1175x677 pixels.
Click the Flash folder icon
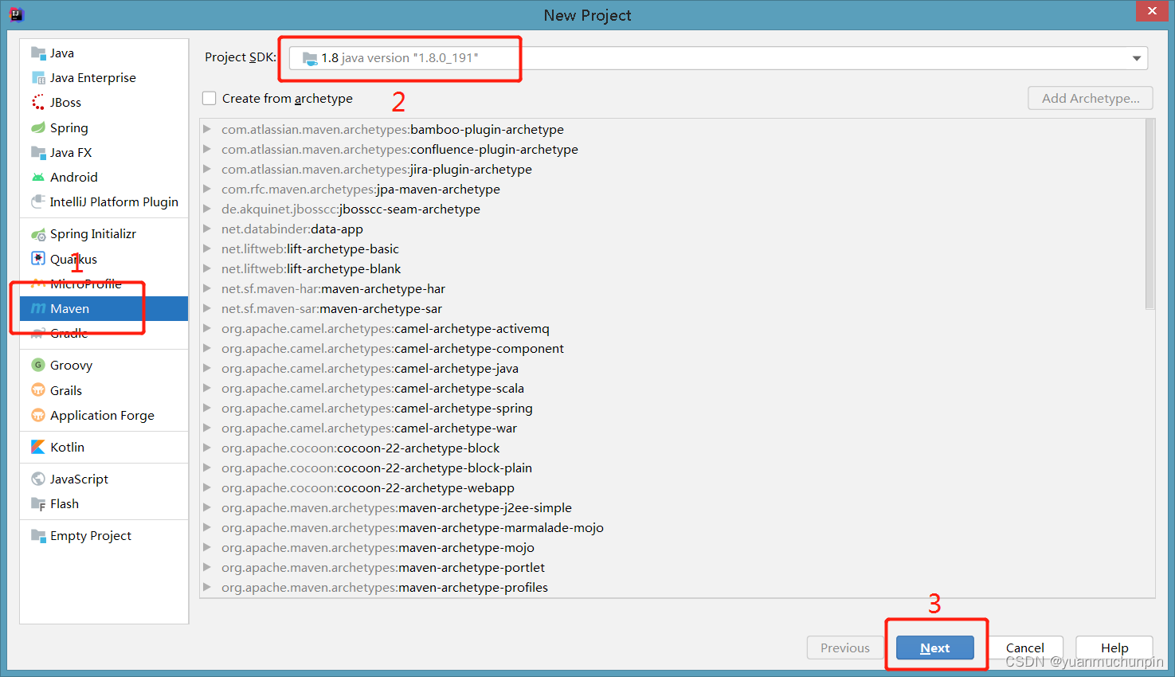38,504
